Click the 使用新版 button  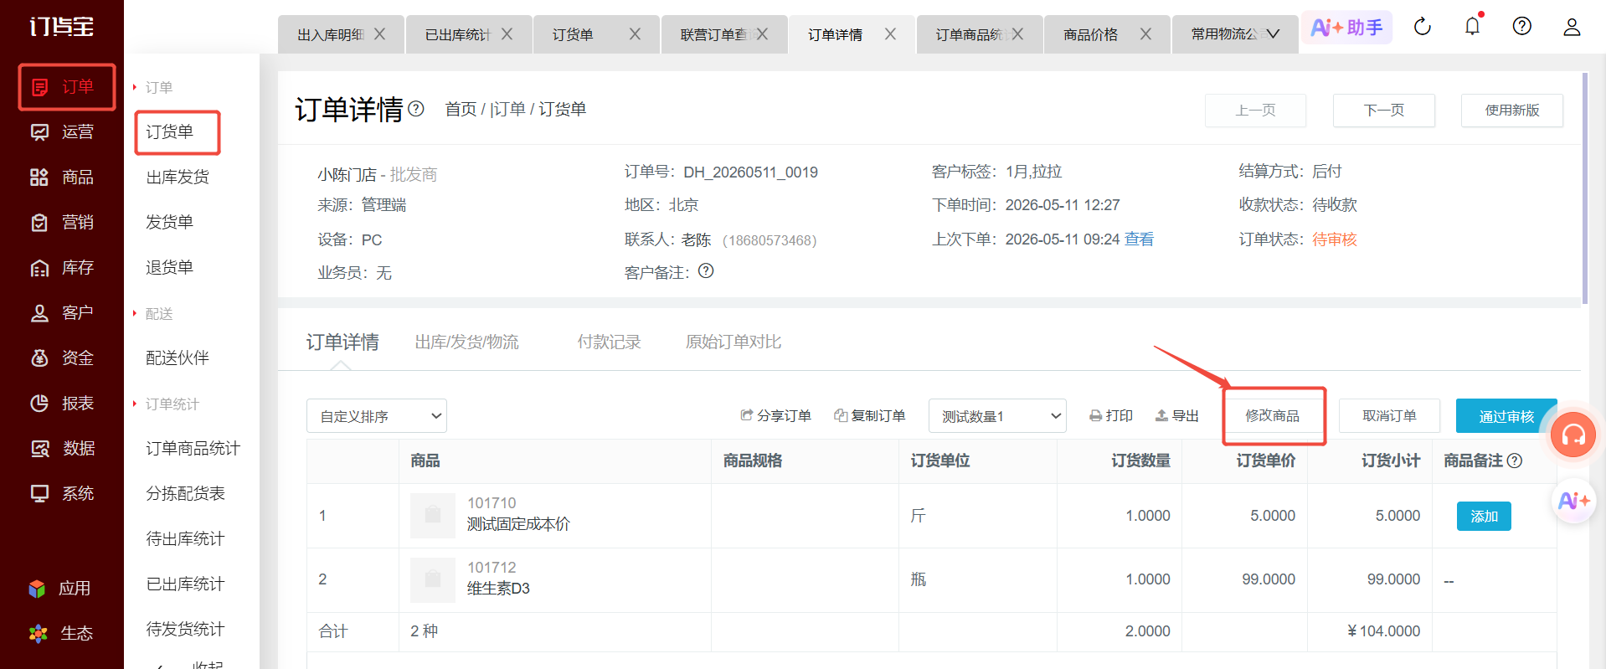click(1512, 111)
